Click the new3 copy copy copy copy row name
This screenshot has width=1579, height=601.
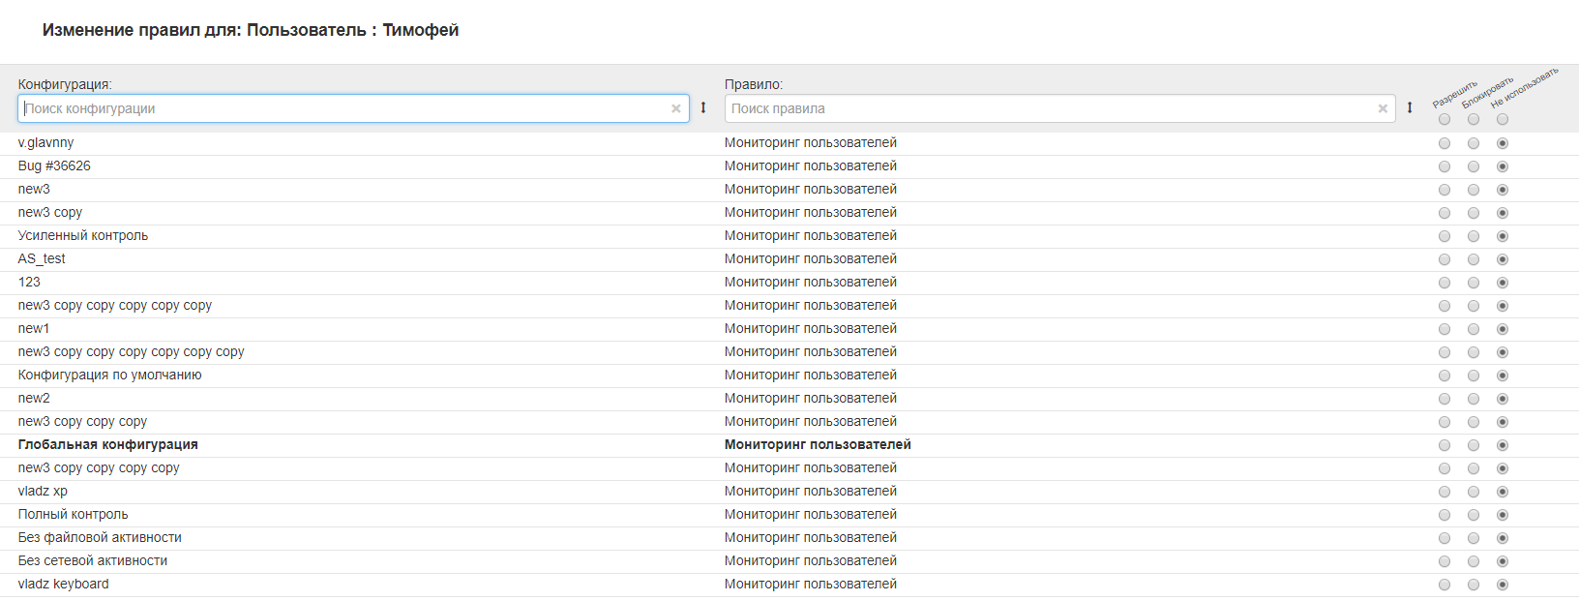tap(99, 467)
